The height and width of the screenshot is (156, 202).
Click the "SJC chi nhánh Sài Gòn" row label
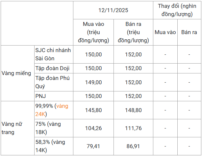pyautogui.click(x=53, y=54)
